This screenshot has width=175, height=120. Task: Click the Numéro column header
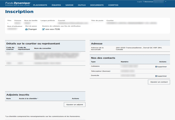pos(124,62)
